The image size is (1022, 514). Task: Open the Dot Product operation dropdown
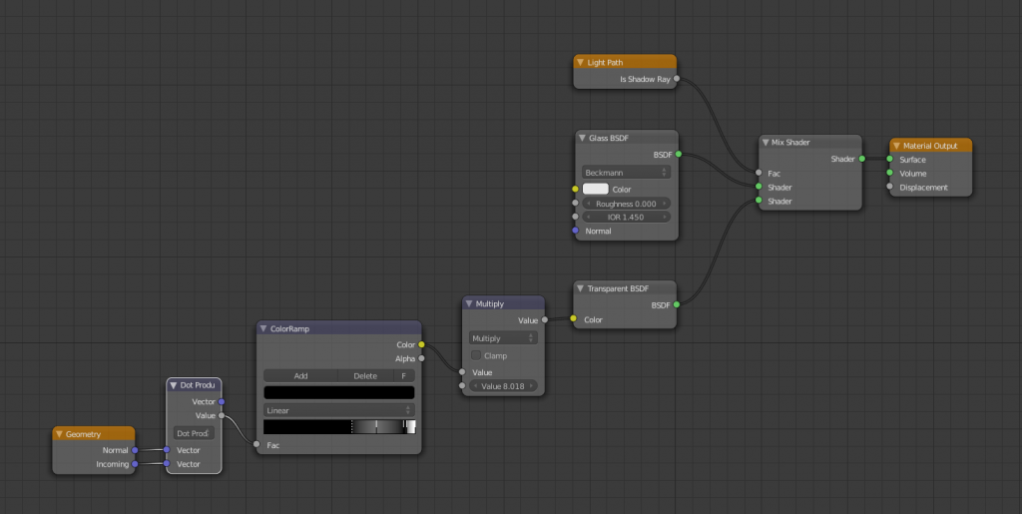[x=194, y=433]
